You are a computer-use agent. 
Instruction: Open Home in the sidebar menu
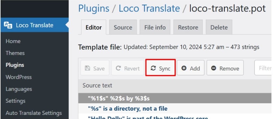13,41
